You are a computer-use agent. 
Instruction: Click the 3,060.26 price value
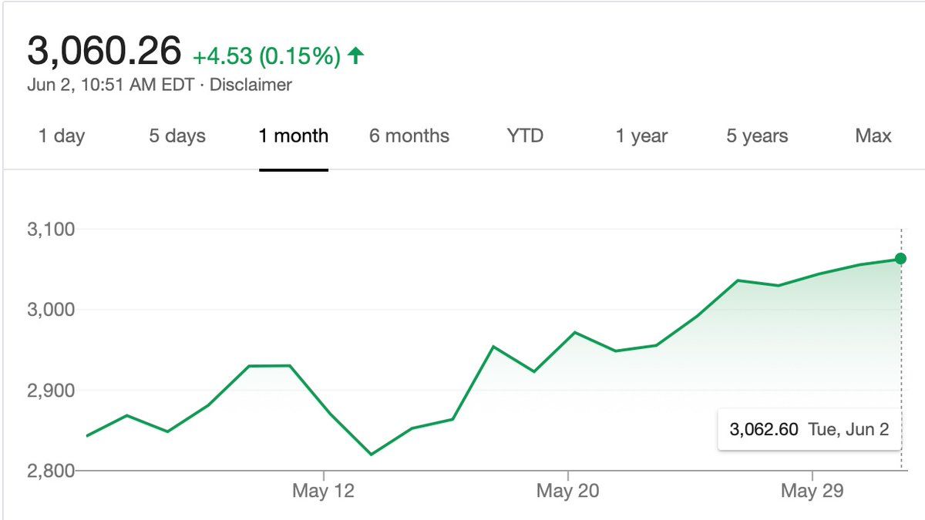pos(104,51)
